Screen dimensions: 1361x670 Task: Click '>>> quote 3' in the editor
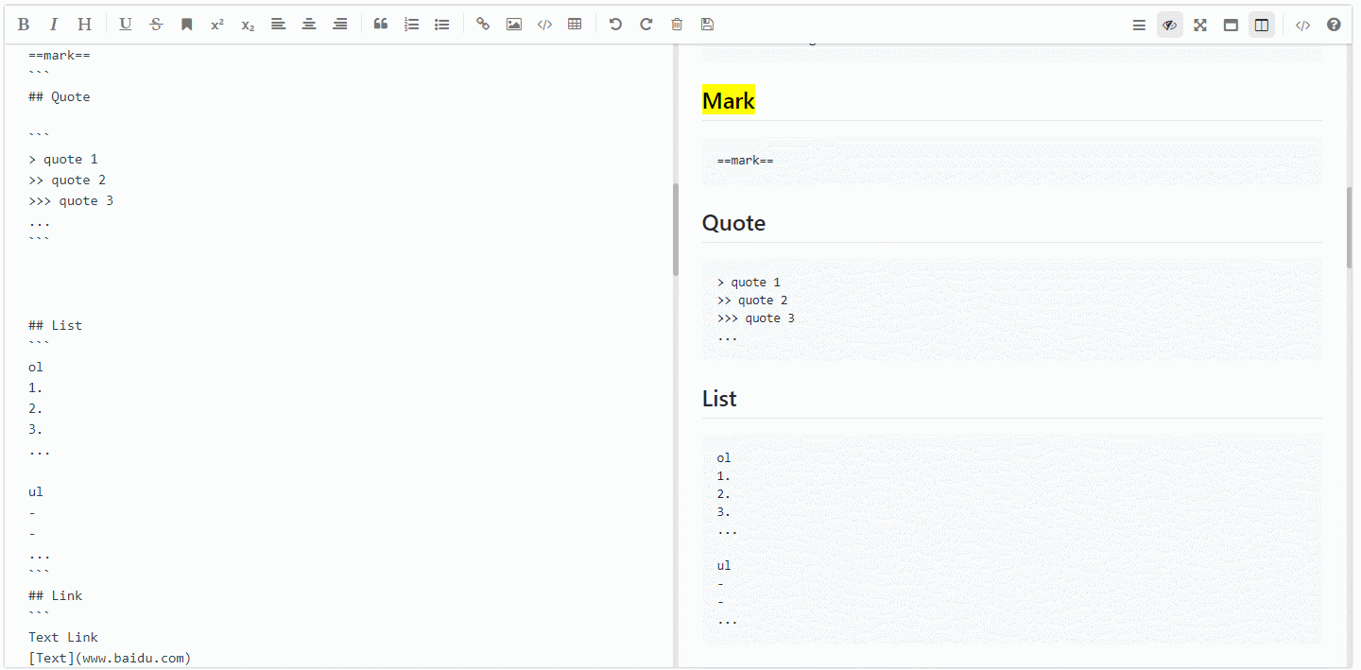click(71, 200)
